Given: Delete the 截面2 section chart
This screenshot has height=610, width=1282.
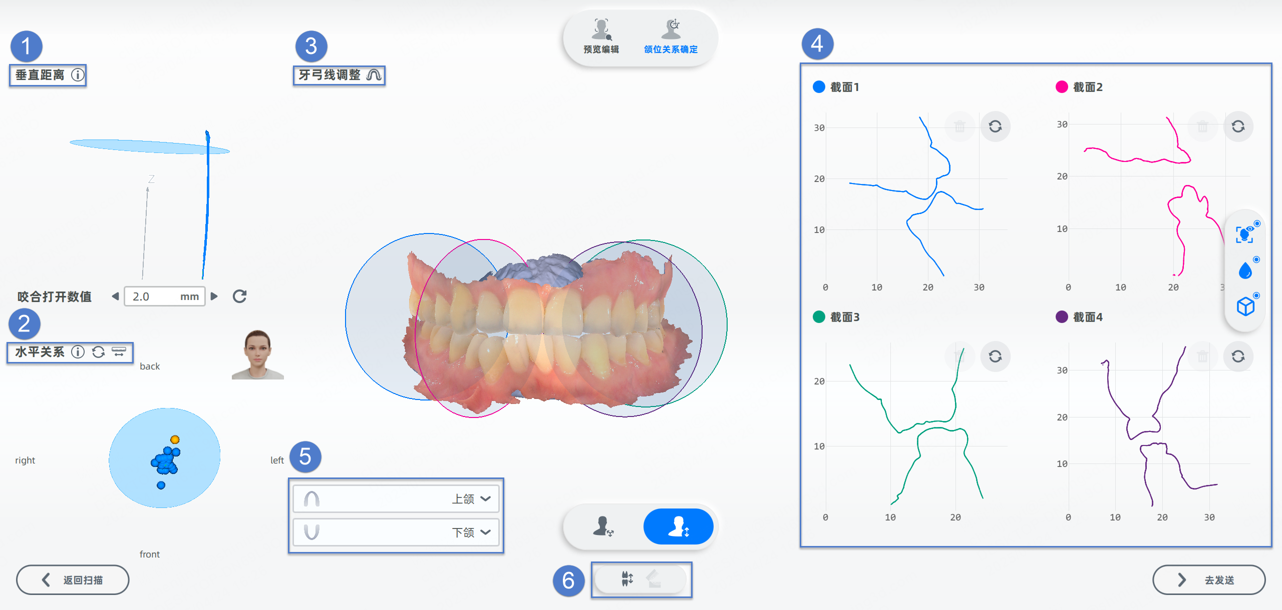Looking at the screenshot, I should tap(1202, 126).
